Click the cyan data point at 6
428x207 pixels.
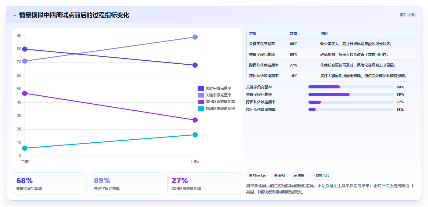[x=25, y=148]
